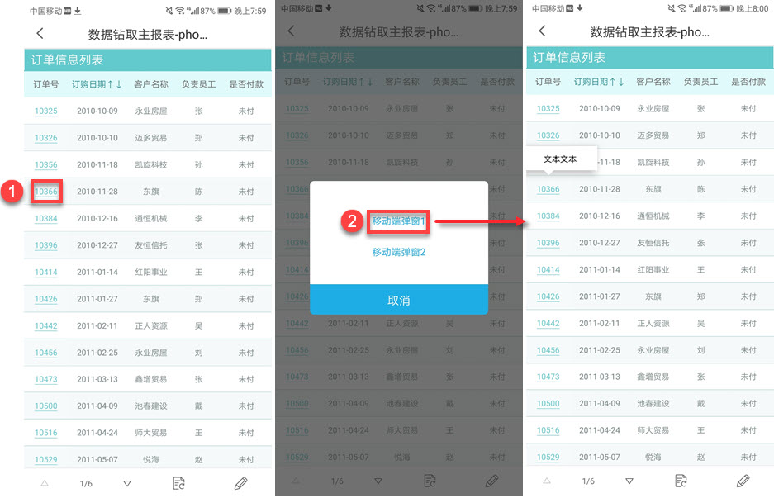Image resolution: width=774 pixels, height=498 pixels.
Task: Open order link 10366 in the left screen
Action: (46, 192)
